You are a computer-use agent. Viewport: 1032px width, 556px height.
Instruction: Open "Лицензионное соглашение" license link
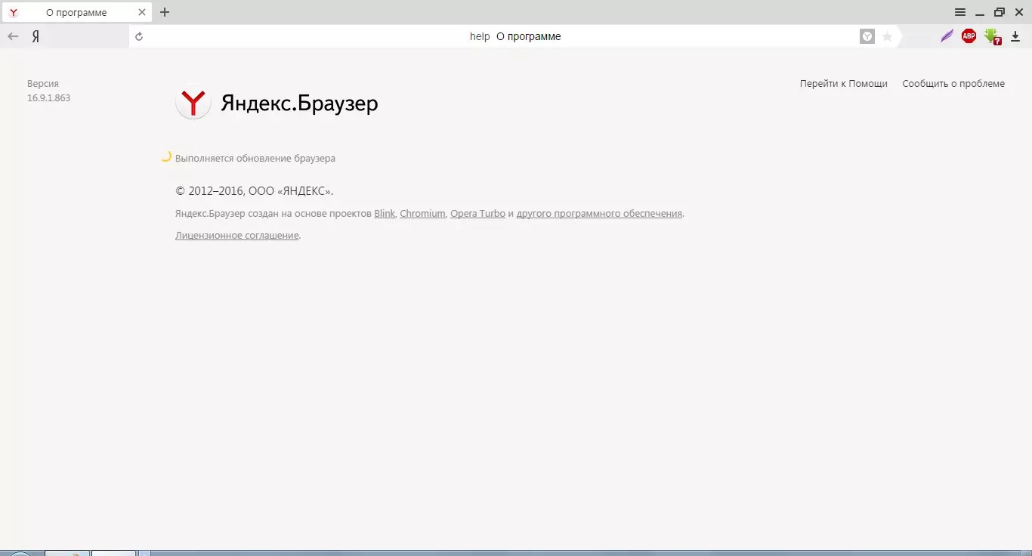pos(236,236)
